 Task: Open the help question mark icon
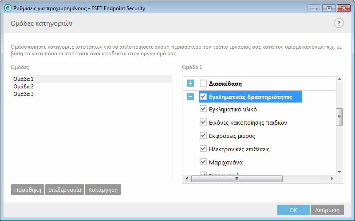[x=339, y=23]
